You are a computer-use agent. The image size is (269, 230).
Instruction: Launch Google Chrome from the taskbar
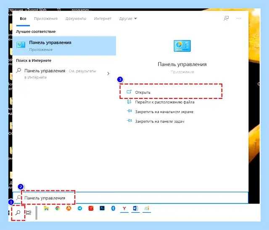coord(58,209)
